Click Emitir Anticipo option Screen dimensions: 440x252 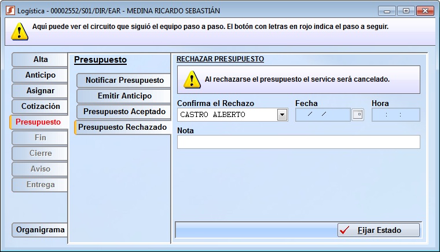pos(124,96)
